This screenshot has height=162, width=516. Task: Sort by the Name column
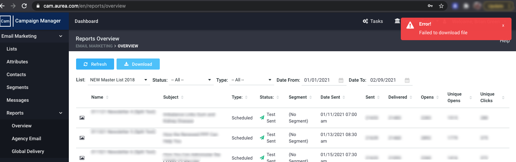(x=100, y=97)
